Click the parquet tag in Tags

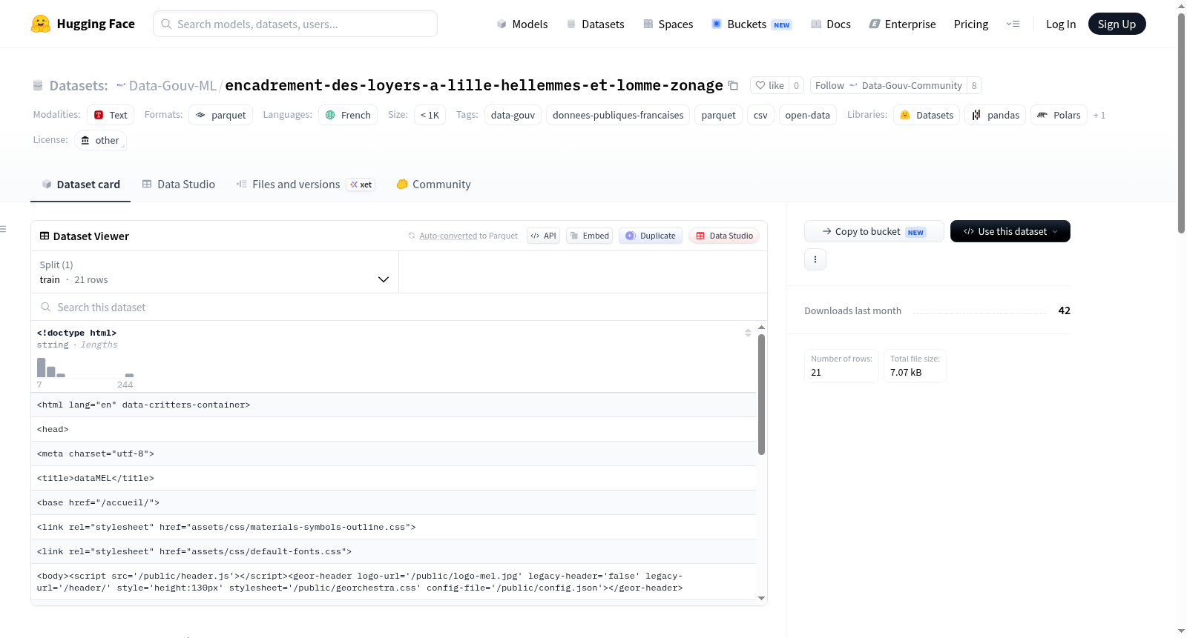click(718, 115)
